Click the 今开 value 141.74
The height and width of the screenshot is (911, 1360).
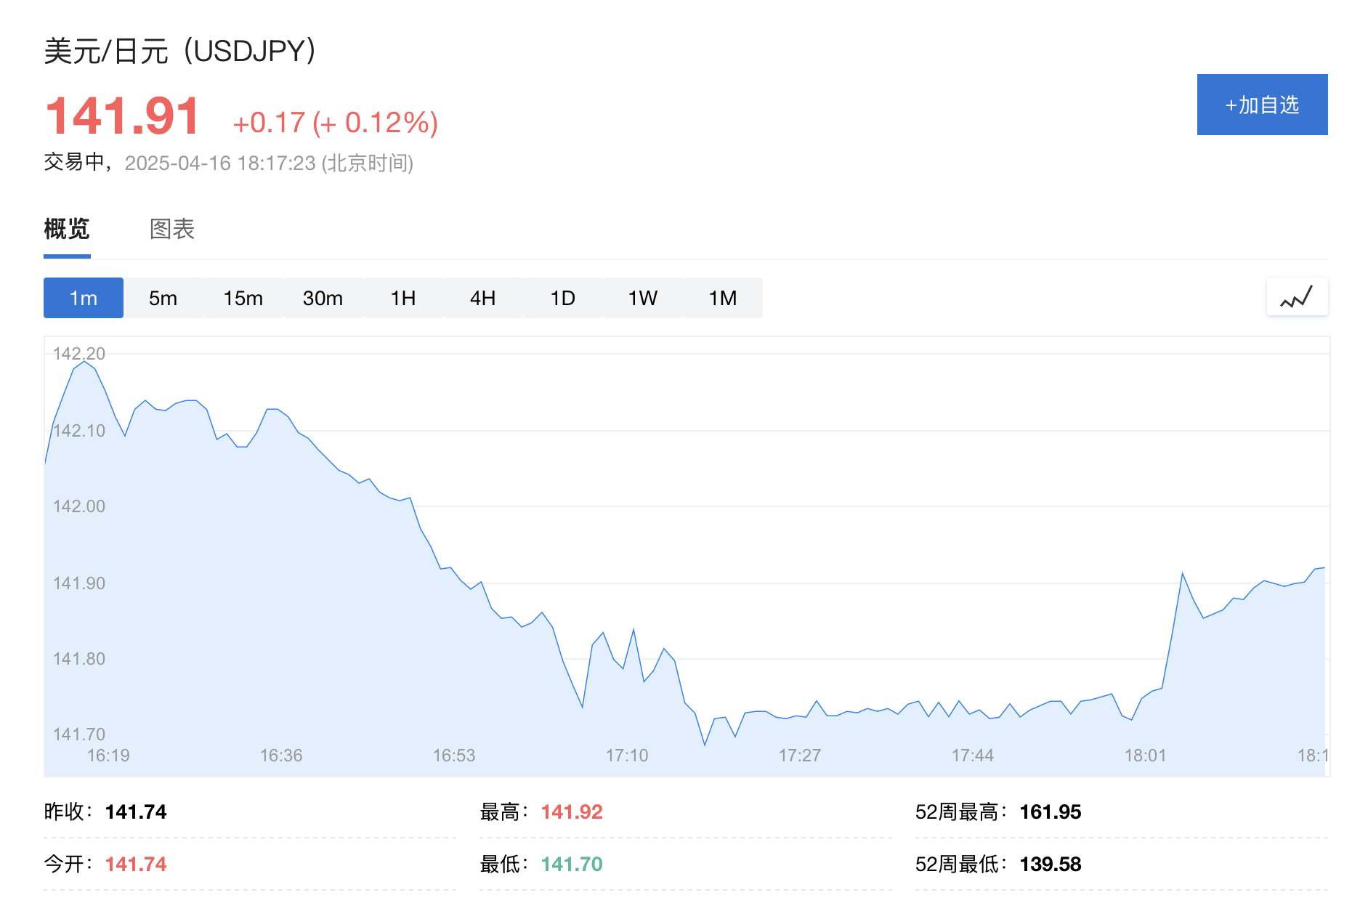pos(136,864)
